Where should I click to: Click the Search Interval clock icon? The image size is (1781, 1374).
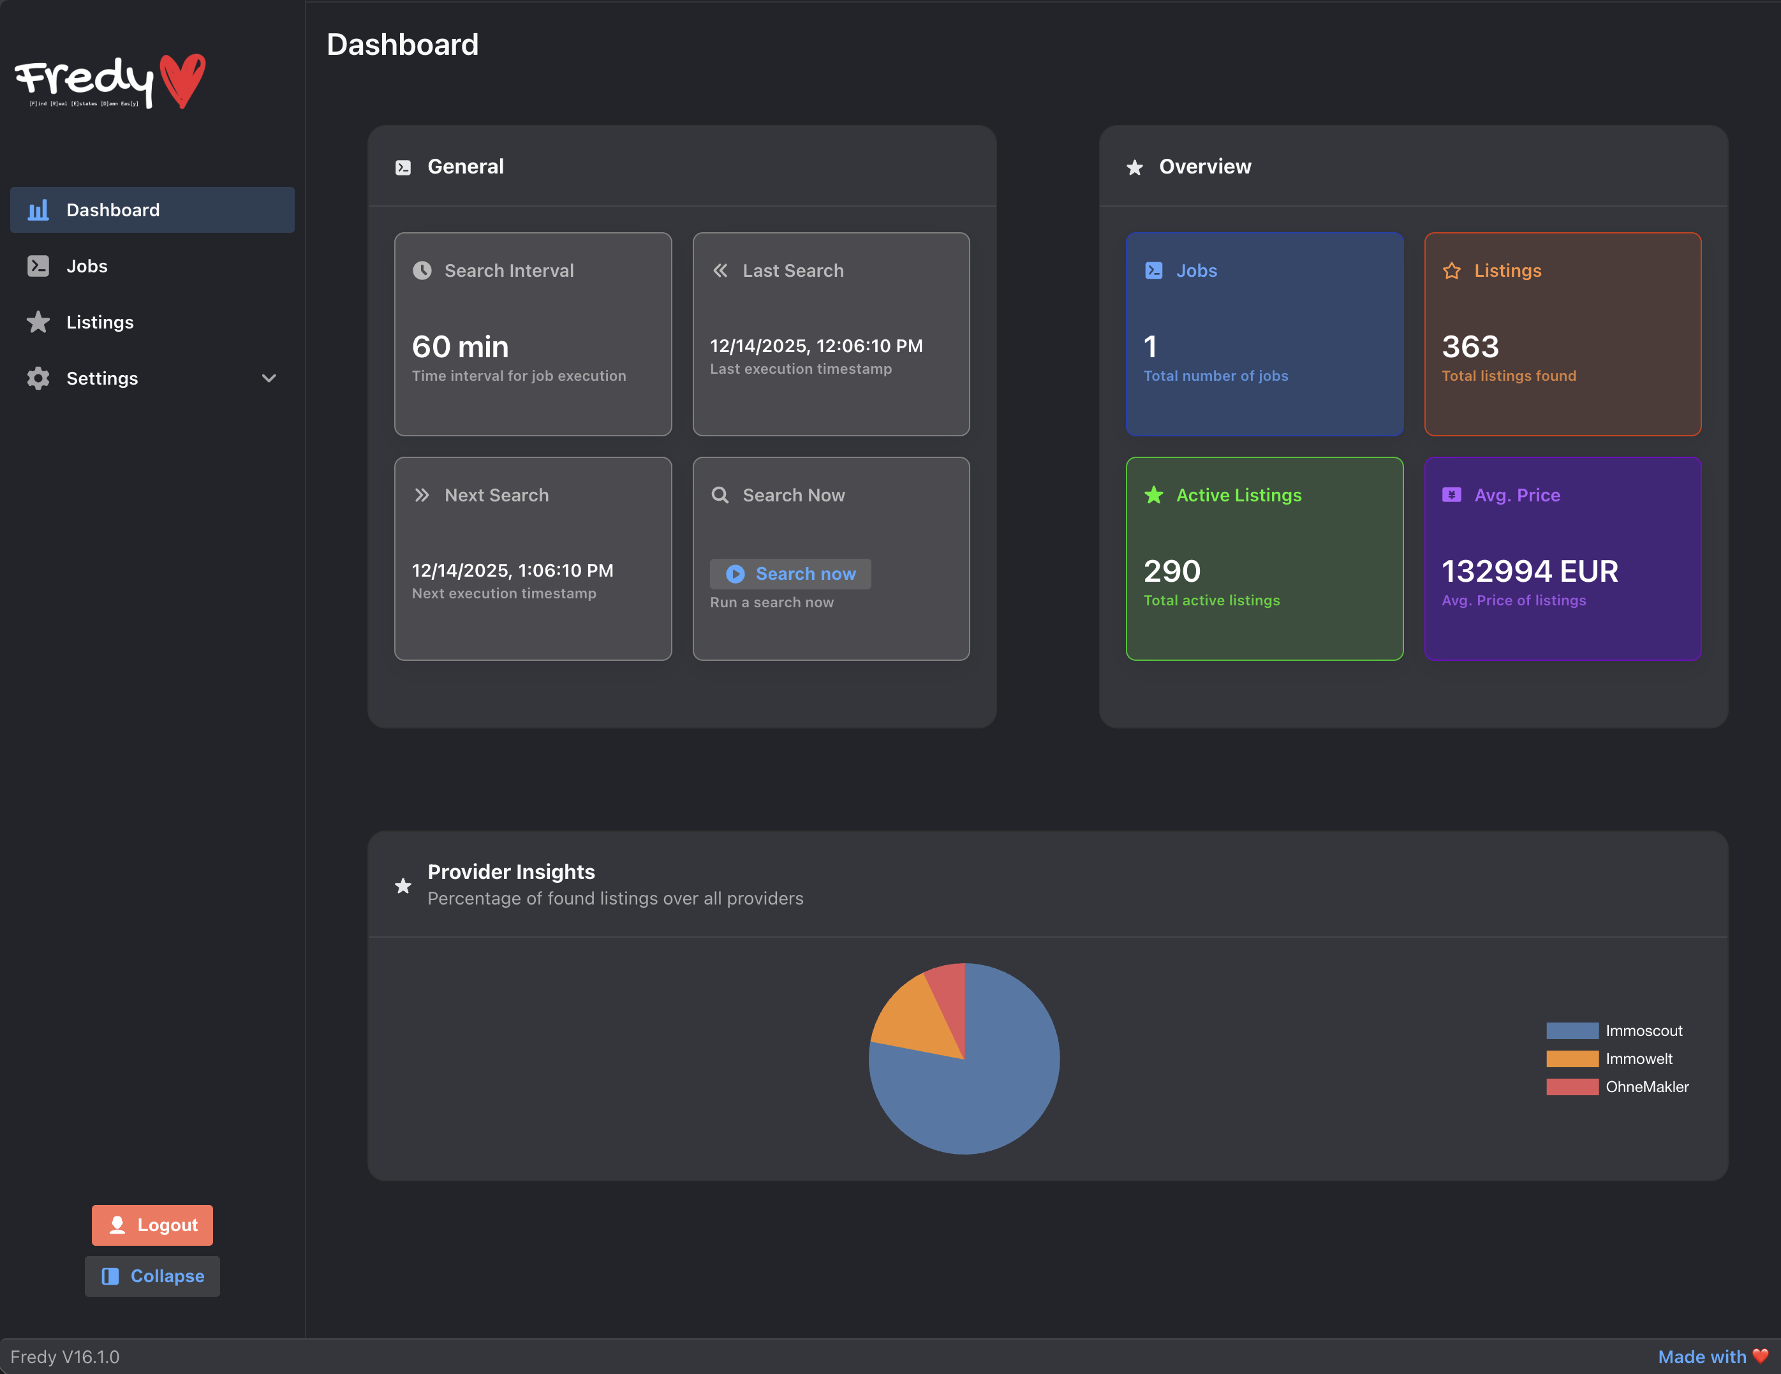tap(422, 270)
